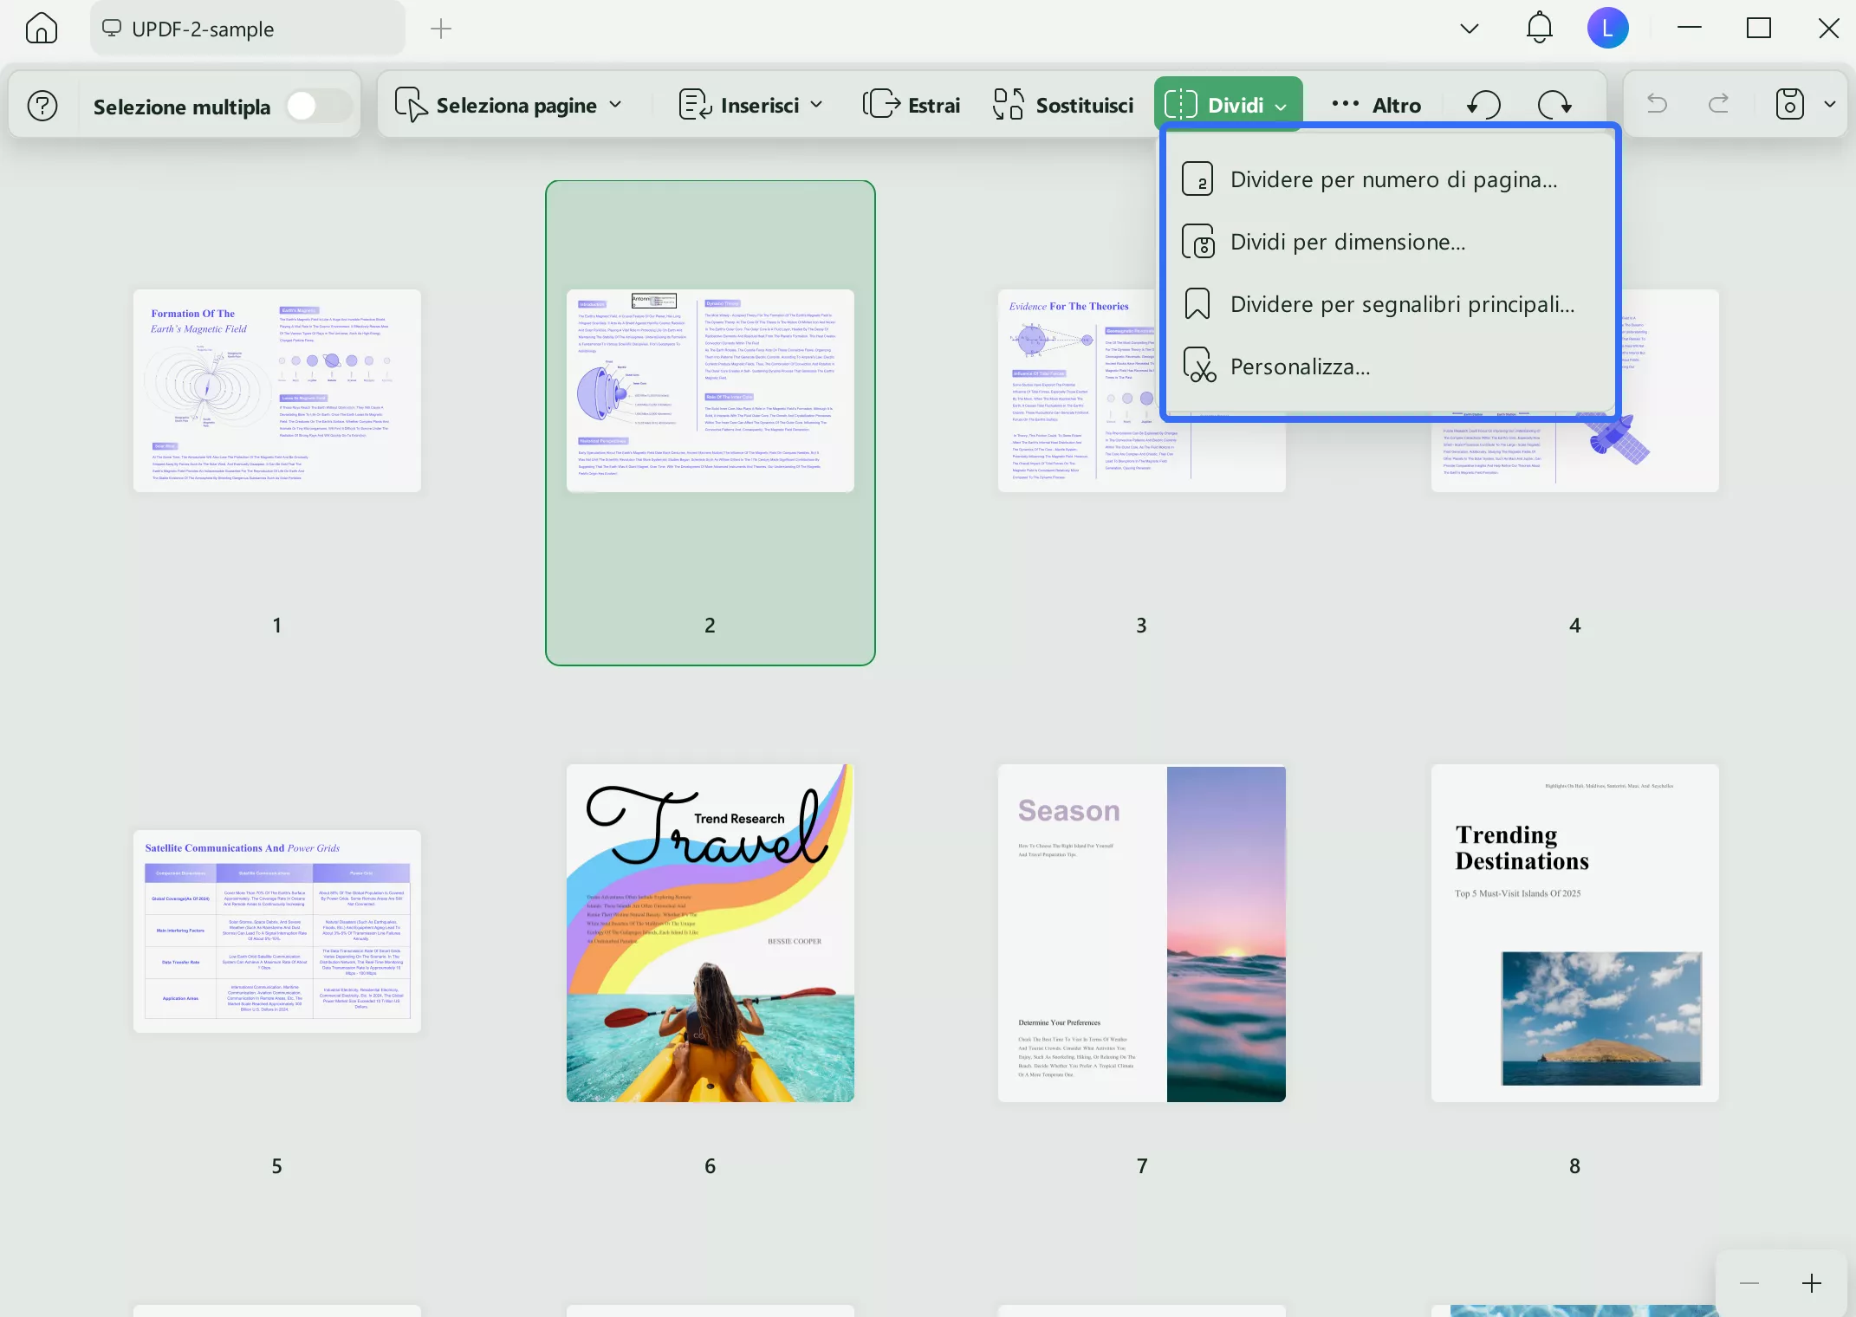Select Dividere per segnalibri principali
This screenshot has width=1856, height=1317.
1402,304
